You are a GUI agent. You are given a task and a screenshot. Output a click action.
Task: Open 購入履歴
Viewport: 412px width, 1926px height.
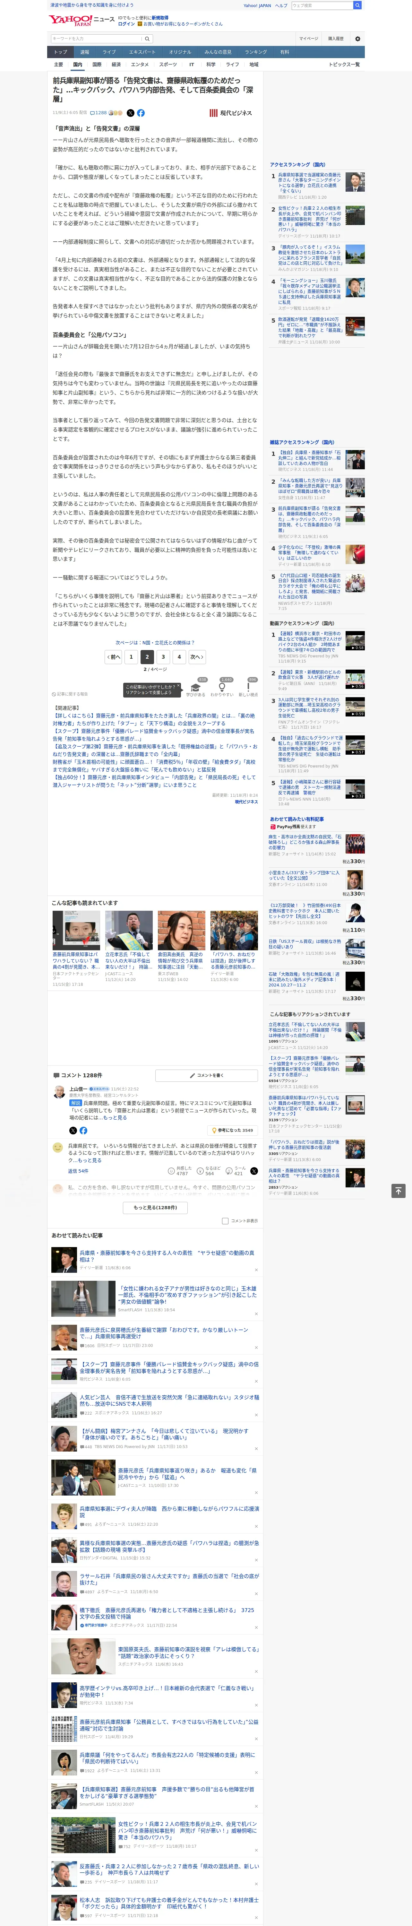click(336, 39)
